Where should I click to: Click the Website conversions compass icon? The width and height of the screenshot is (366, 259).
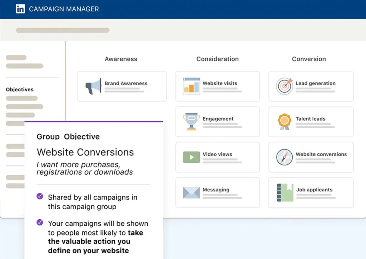(285, 157)
